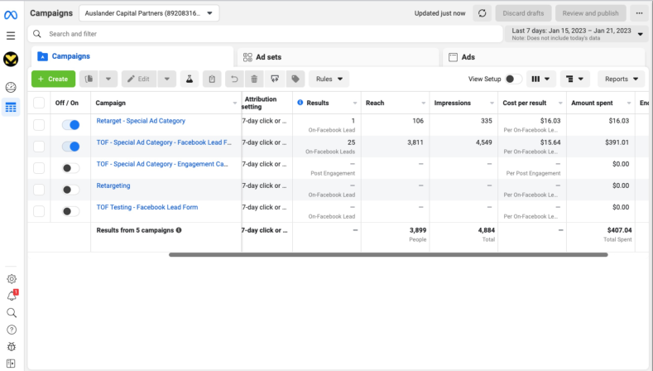Screen dimensions: 653x371
Task: Enable the View Setup toggle
Action: [x=513, y=79]
